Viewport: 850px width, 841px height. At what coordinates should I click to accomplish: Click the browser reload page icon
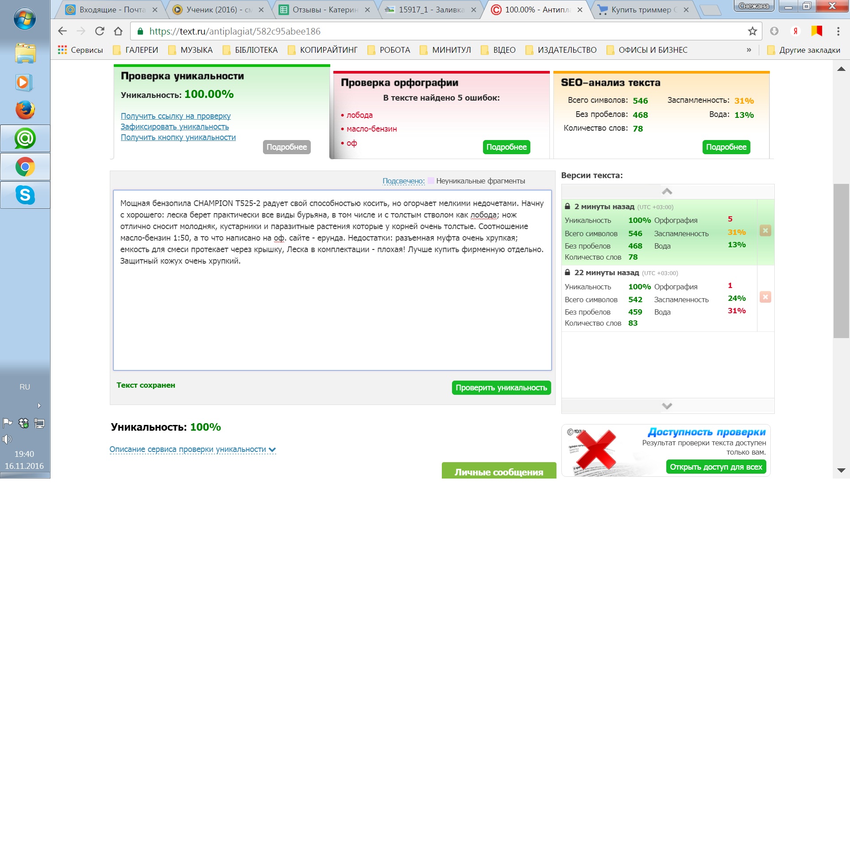(100, 31)
